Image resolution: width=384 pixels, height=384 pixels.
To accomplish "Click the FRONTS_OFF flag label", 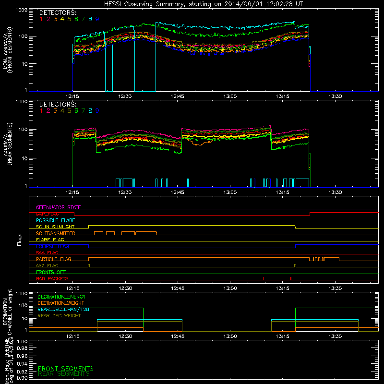I will click(51, 272).
